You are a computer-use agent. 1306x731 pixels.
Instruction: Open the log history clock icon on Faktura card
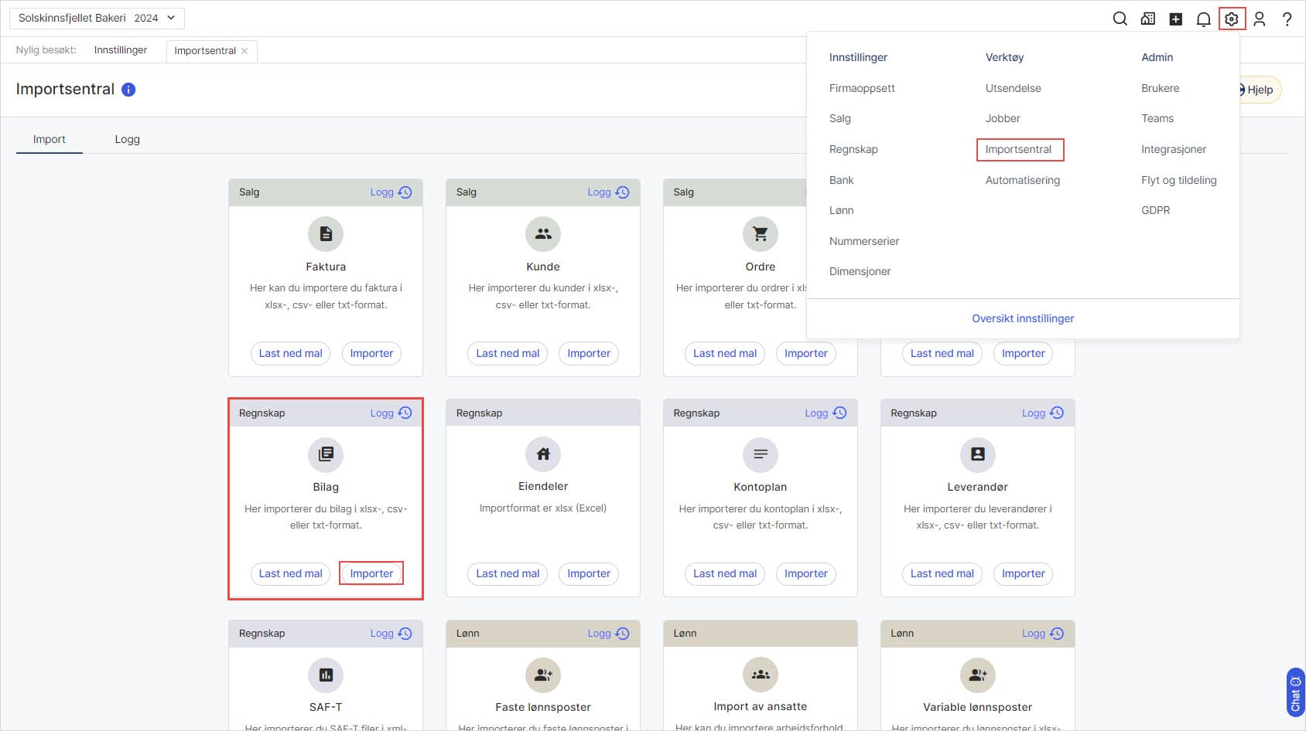405,192
